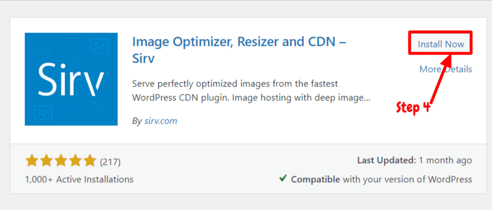The height and width of the screenshot is (210, 492).
Task: Click the 'Step 4' red label
Action: [x=413, y=108]
